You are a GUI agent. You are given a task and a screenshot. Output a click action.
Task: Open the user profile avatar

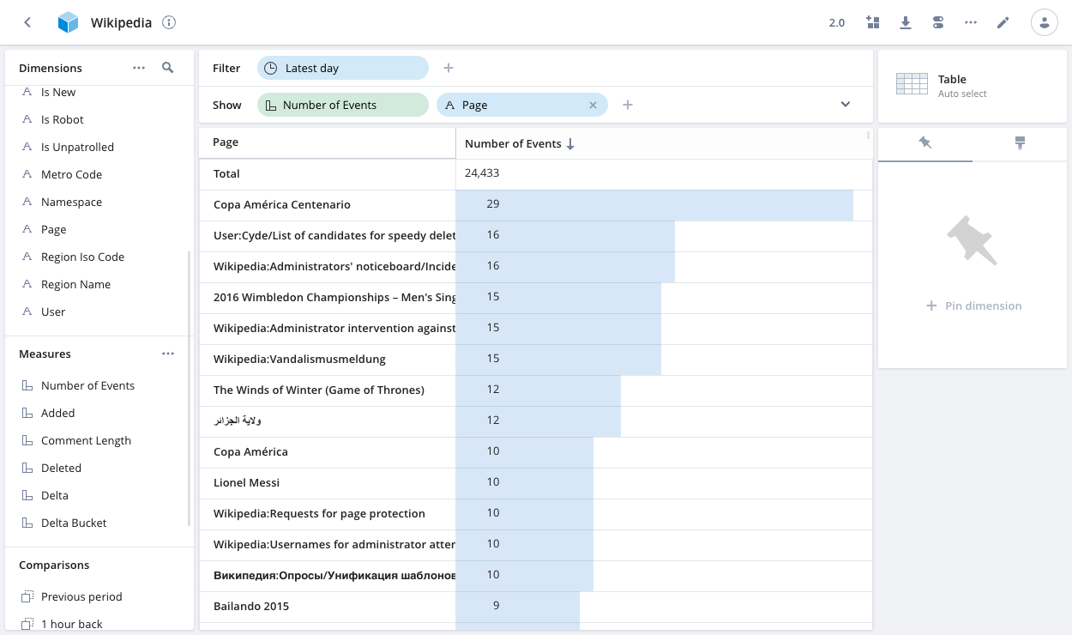(1045, 22)
